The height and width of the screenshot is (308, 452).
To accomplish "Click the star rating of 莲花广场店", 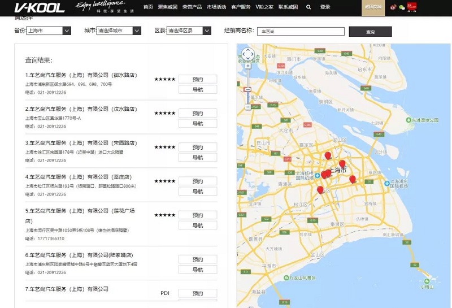I will tap(164, 215).
